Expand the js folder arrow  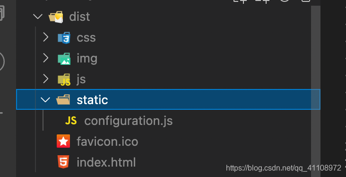[x=46, y=79]
